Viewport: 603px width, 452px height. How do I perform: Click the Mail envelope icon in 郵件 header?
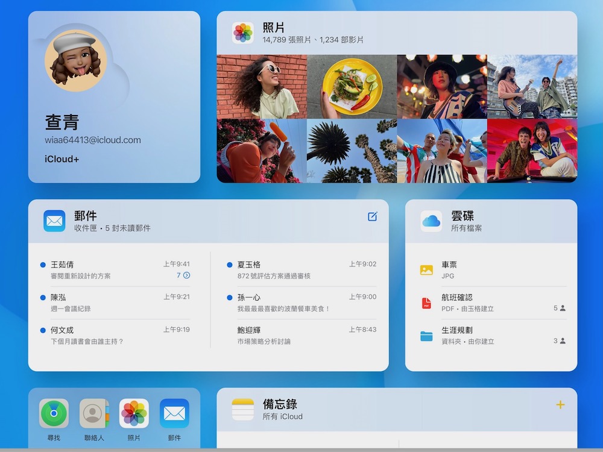(54, 221)
